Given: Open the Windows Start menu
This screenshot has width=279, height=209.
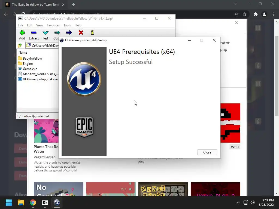Looking at the screenshot, I should [9, 202].
